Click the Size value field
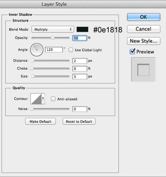 [x=80, y=77]
